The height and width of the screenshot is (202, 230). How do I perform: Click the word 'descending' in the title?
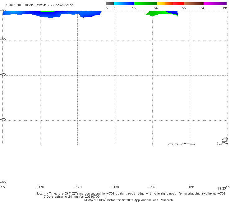[65, 5]
